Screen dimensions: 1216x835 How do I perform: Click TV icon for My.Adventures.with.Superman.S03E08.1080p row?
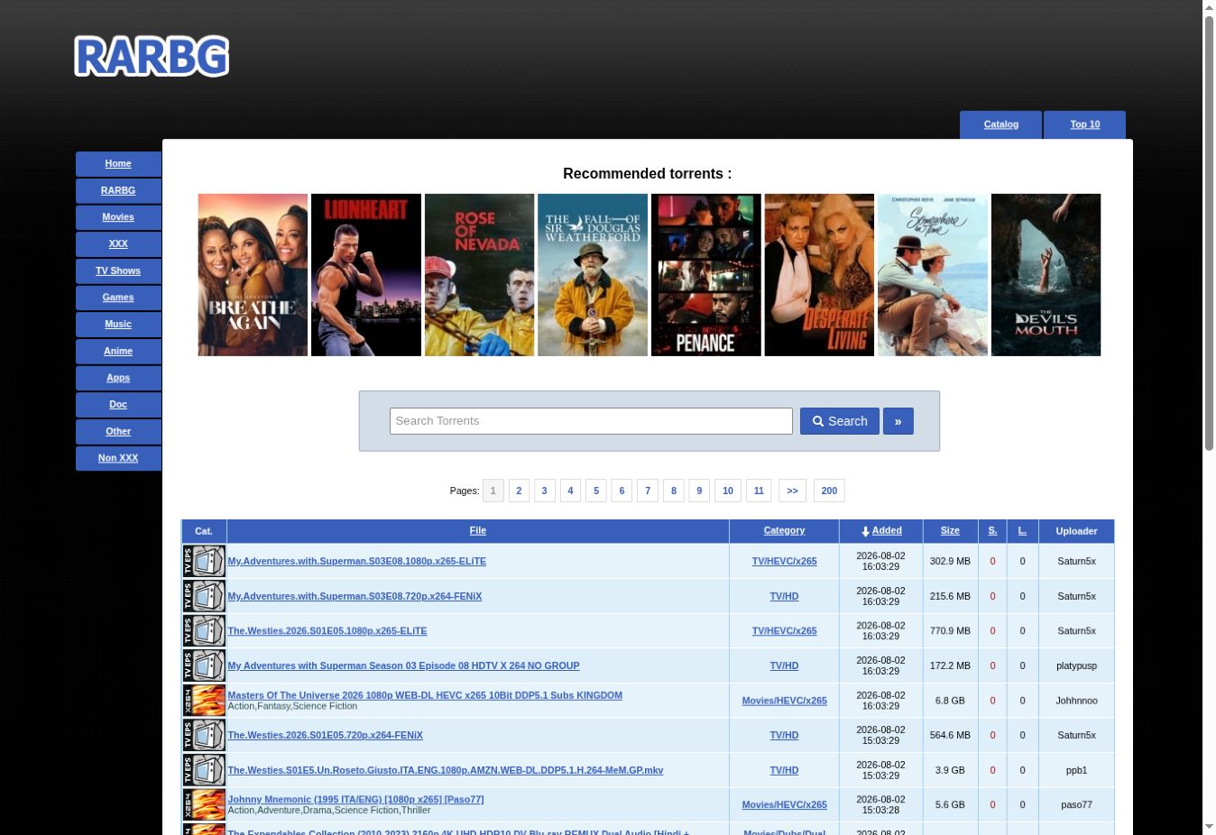[204, 561]
